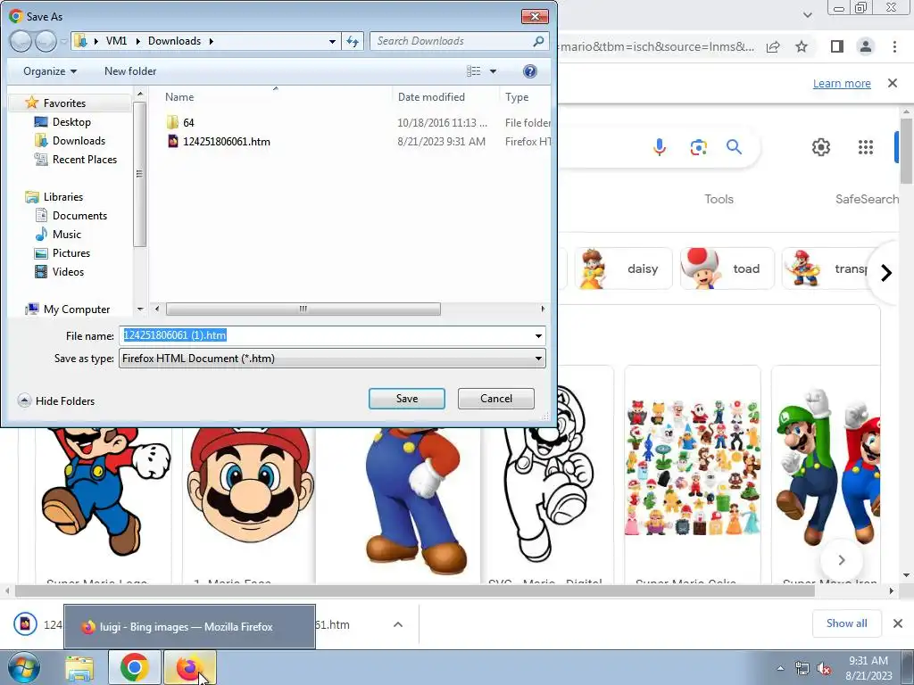Sort files by Type column
Image resolution: width=914 pixels, height=685 pixels.
pyautogui.click(x=517, y=97)
